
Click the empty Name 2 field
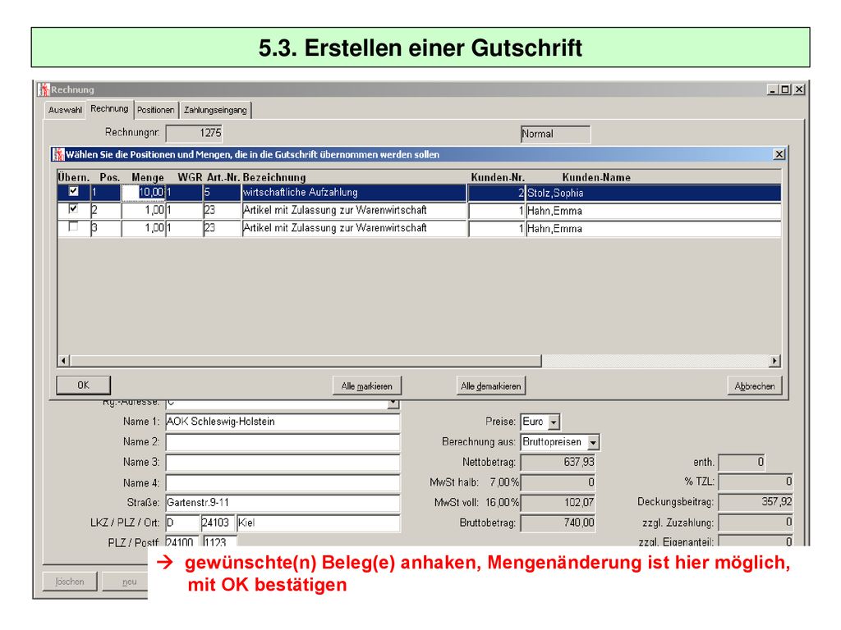point(283,442)
